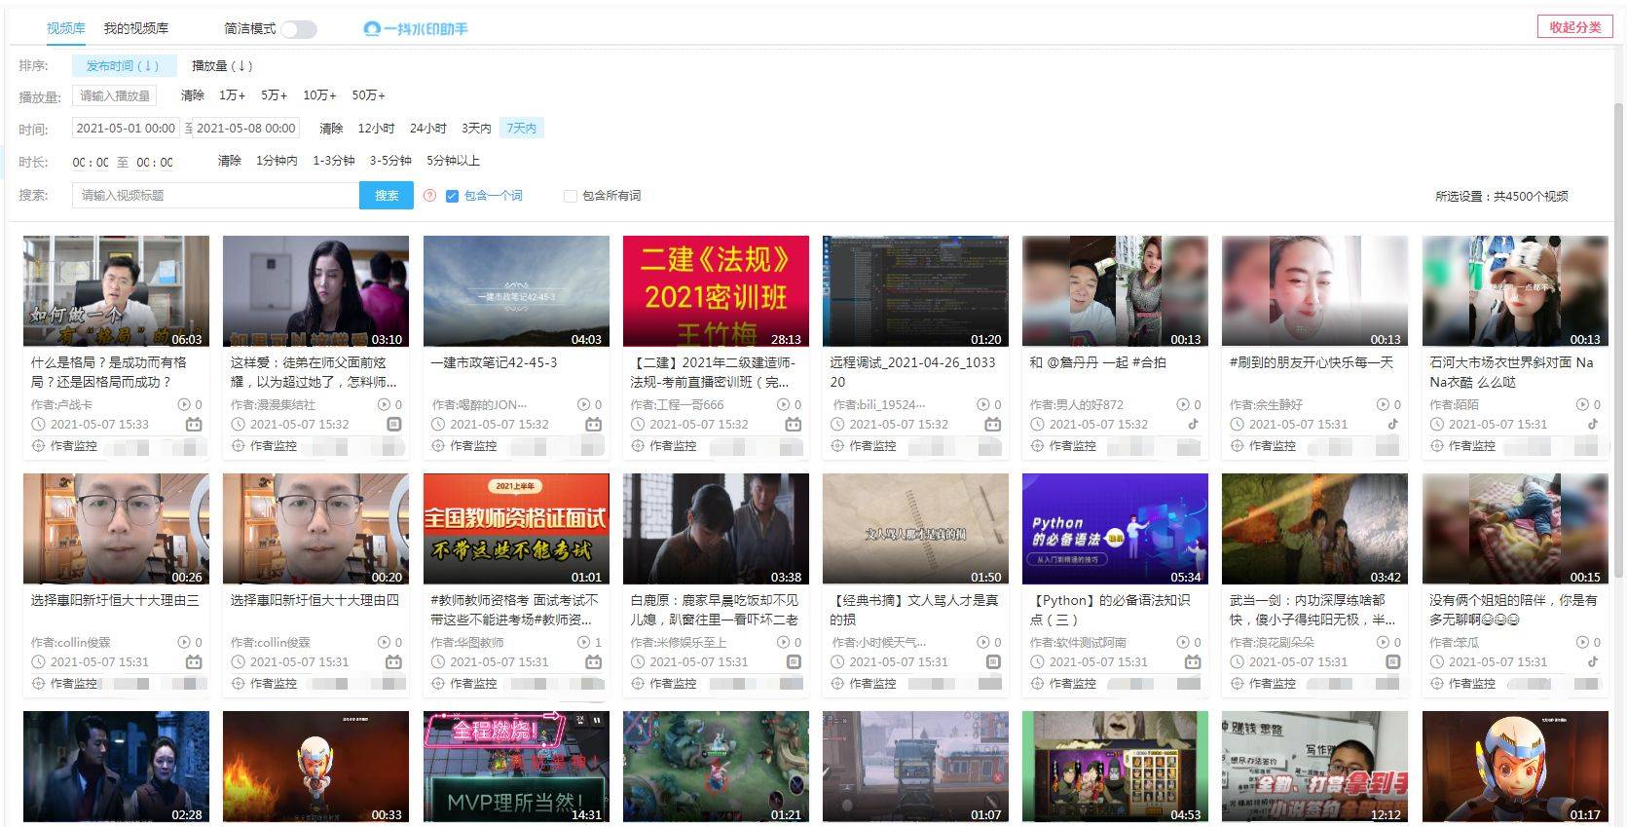This screenshot has width=1627, height=827.
Task: Filter duration to 1-3分钟
Action: point(333,161)
